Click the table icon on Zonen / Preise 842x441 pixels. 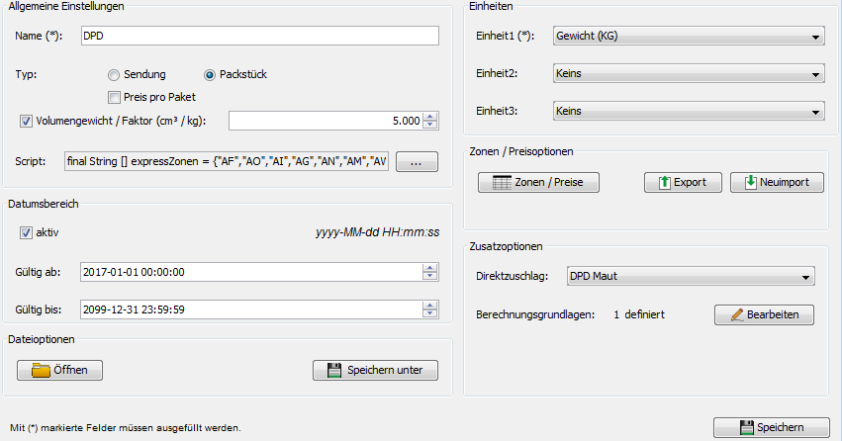(x=502, y=183)
